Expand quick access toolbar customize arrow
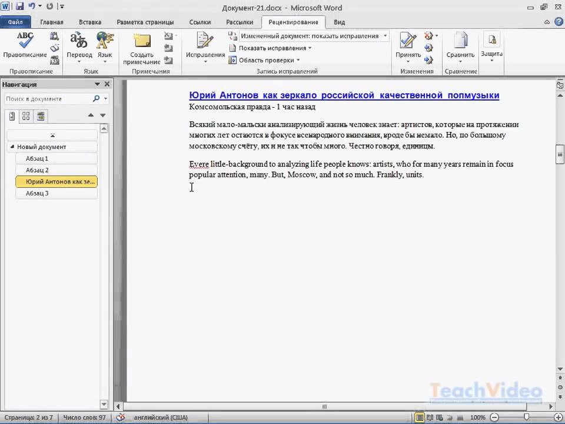Viewport: 565px width, 424px height. coord(62,6)
